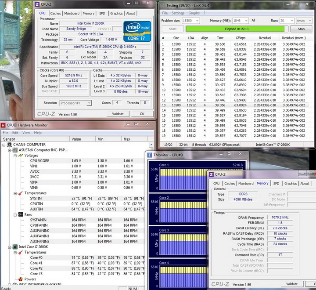Collapse the Fans node
Image resolution: width=316 pixels, height=290 pixels.
(x=15, y=215)
